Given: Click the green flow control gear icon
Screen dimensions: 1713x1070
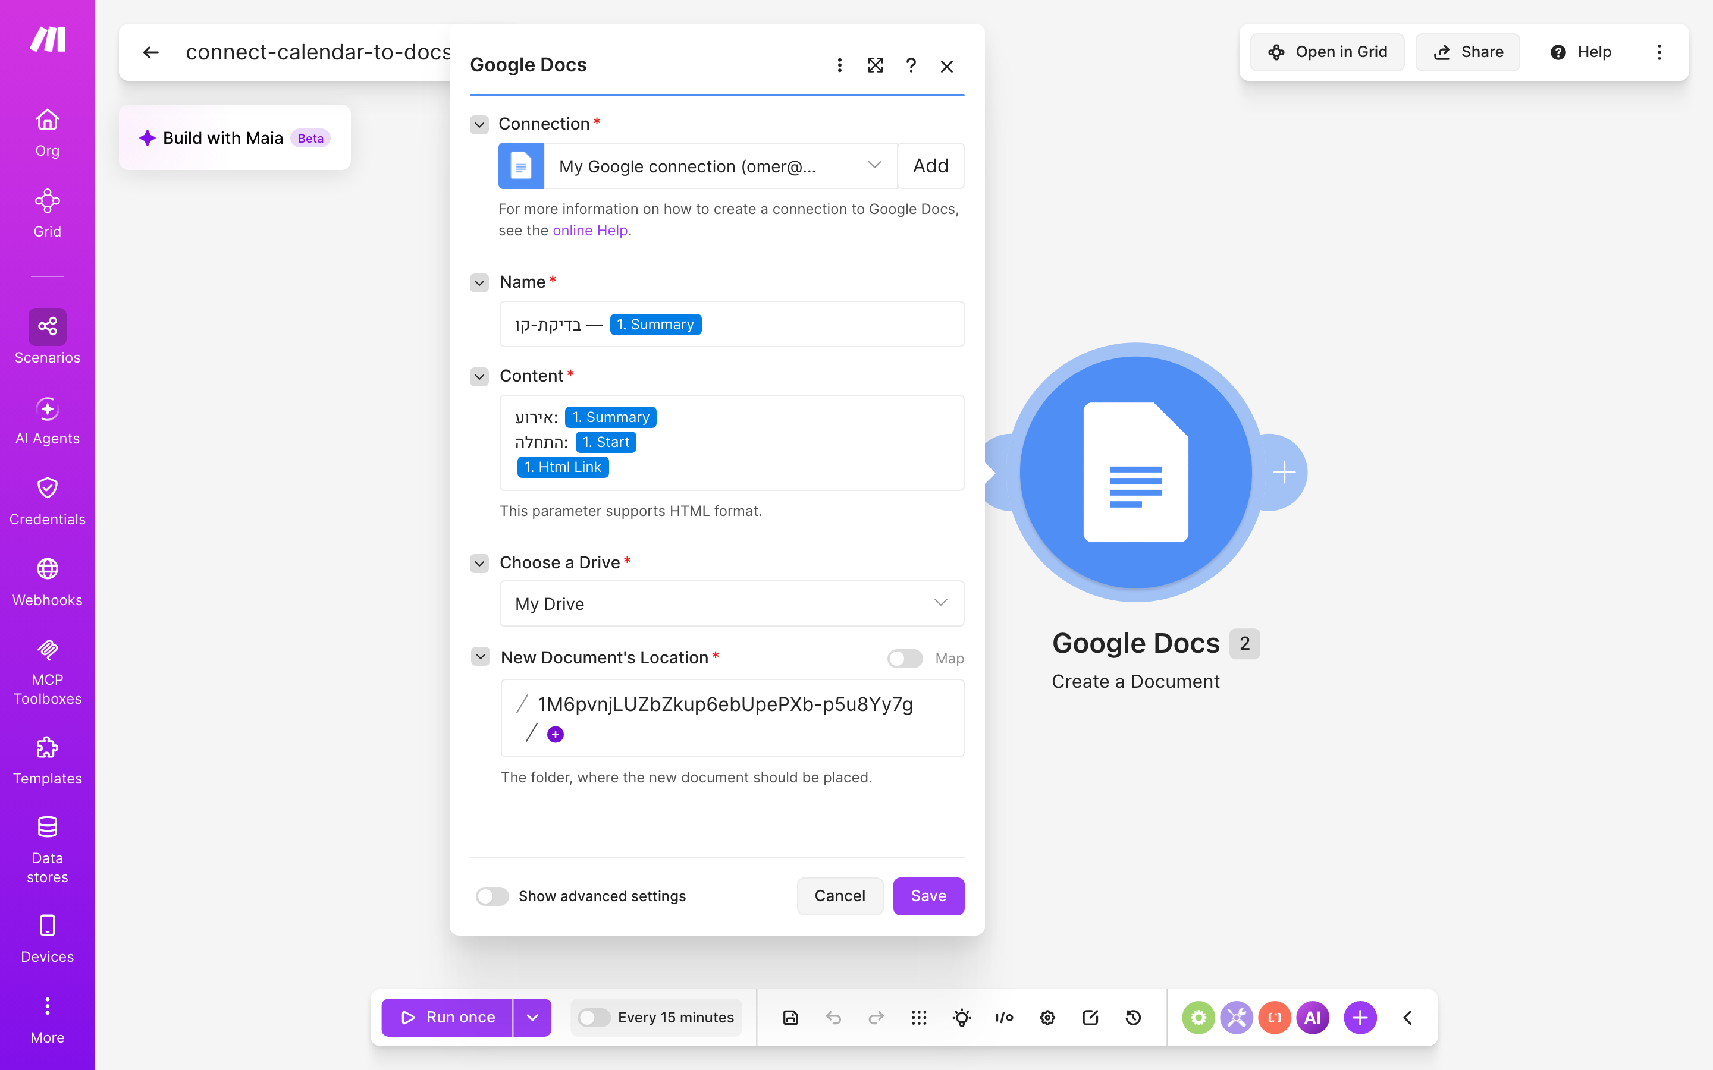Looking at the screenshot, I should click(1199, 1018).
